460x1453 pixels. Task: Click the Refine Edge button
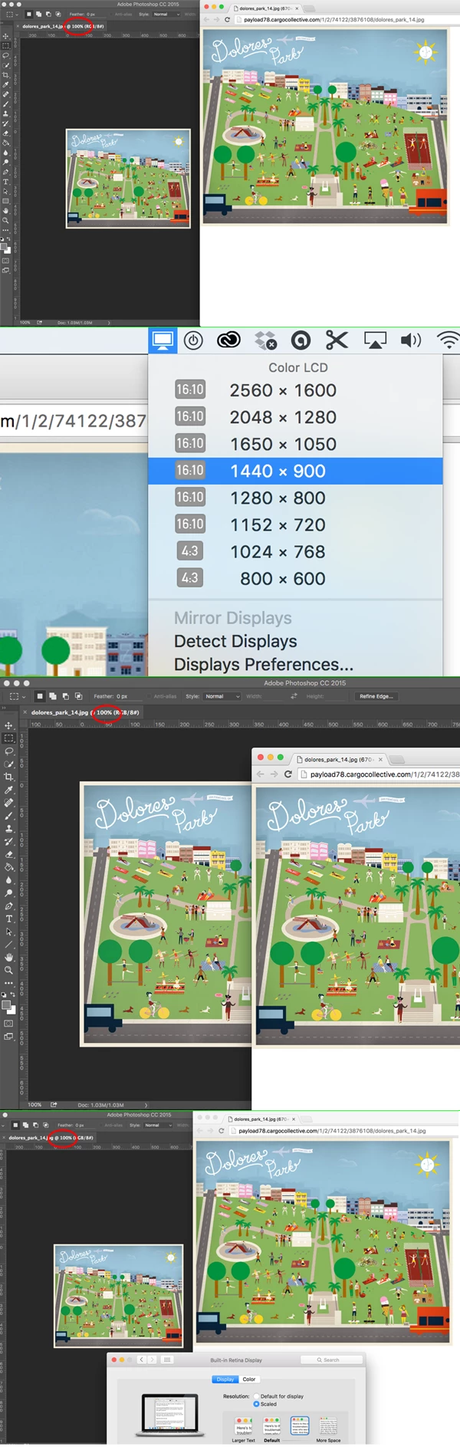click(x=376, y=696)
